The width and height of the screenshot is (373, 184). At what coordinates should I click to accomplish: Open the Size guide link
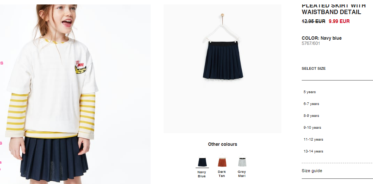[312, 171]
